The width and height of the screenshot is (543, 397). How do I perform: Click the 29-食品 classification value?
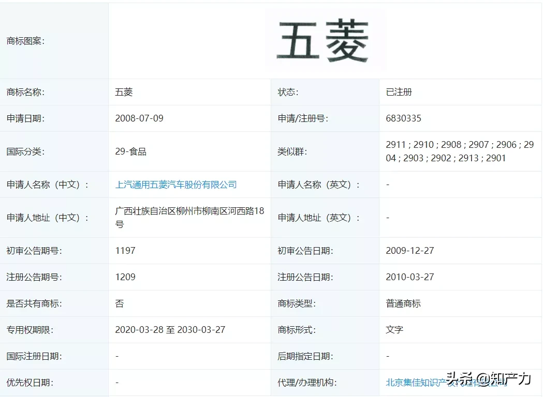[130, 151]
